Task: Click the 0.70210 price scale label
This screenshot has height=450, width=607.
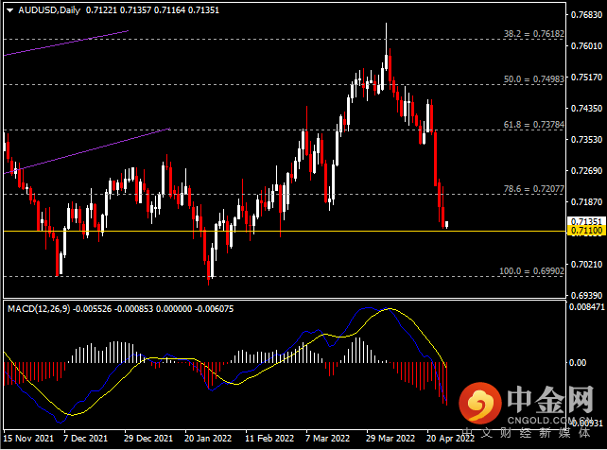Action: [587, 265]
